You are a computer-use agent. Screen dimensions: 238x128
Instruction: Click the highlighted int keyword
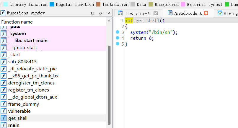[x=129, y=20]
